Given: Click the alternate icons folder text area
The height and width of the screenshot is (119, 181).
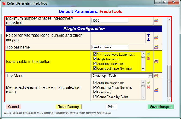Looking at the screenshot, I should click(119, 38).
